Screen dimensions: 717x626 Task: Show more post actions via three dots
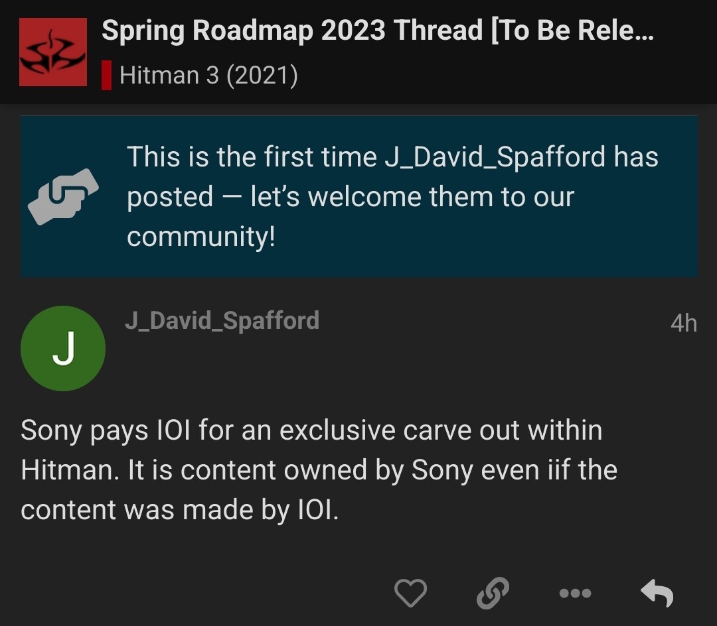(575, 593)
